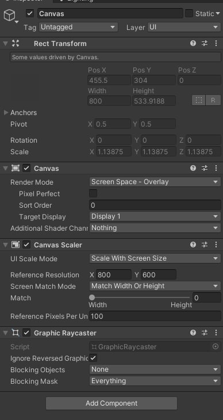Open Graphic Raycaster help reference
Viewport: 223px width, 420px height.
click(x=193, y=333)
